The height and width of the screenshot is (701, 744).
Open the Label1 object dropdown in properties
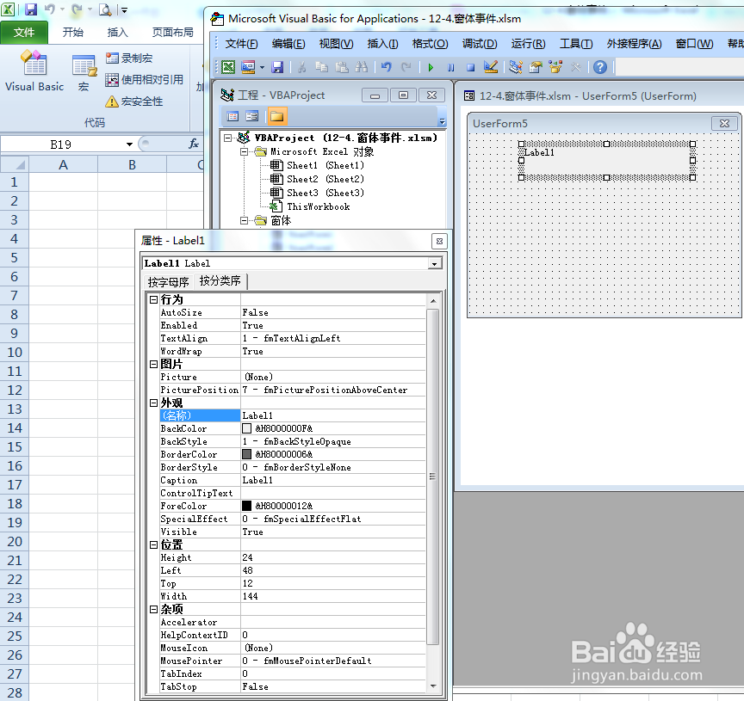(x=434, y=263)
